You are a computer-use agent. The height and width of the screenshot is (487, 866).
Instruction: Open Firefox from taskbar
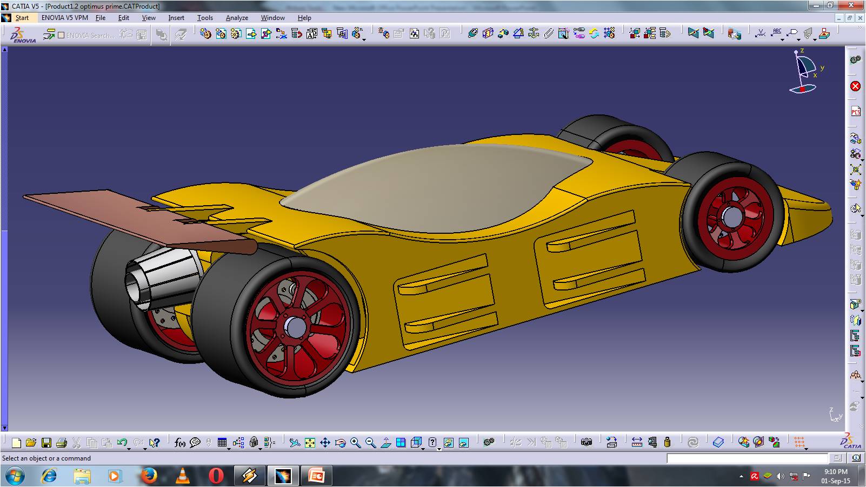click(x=149, y=476)
